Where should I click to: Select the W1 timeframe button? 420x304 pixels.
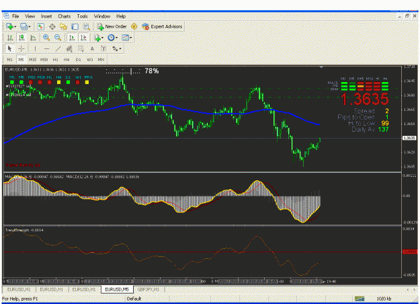90,59
